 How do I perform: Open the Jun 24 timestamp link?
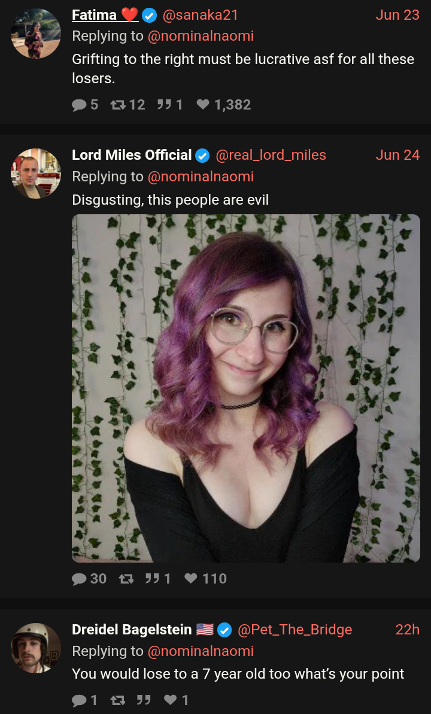point(397,155)
